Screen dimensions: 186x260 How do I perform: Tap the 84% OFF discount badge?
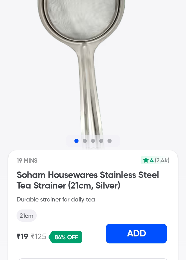click(66, 237)
